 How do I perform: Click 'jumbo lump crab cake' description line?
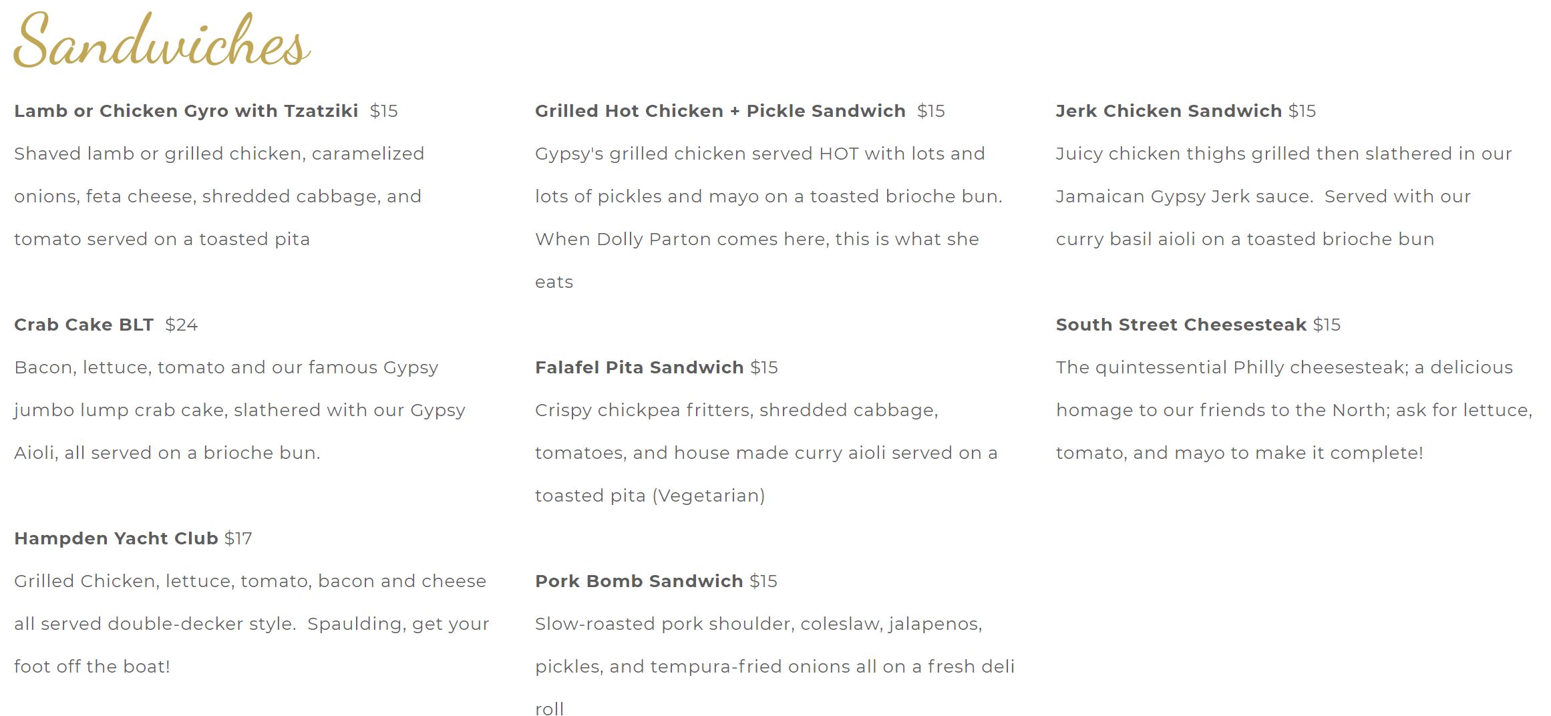pos(238,410)
